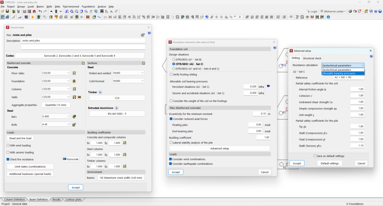Expand the Columns concrete grade dropdown
383x206 pixels.
[x=56, y=89]
